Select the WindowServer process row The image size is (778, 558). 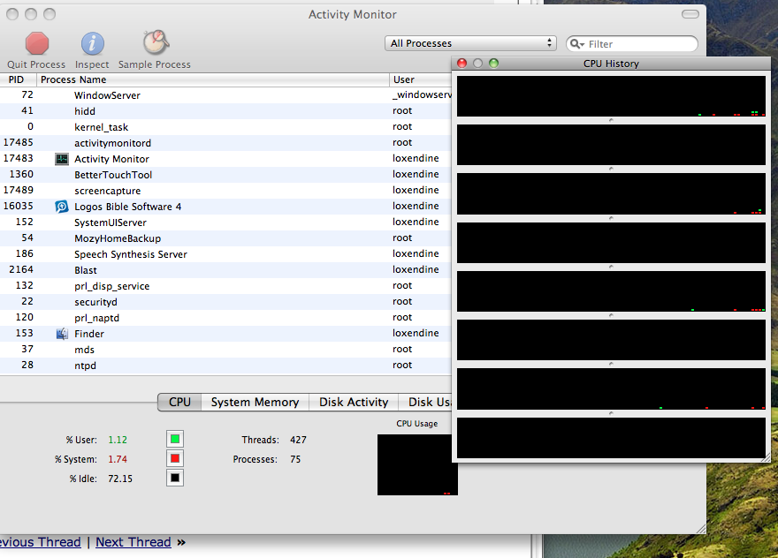click(225, 95)
